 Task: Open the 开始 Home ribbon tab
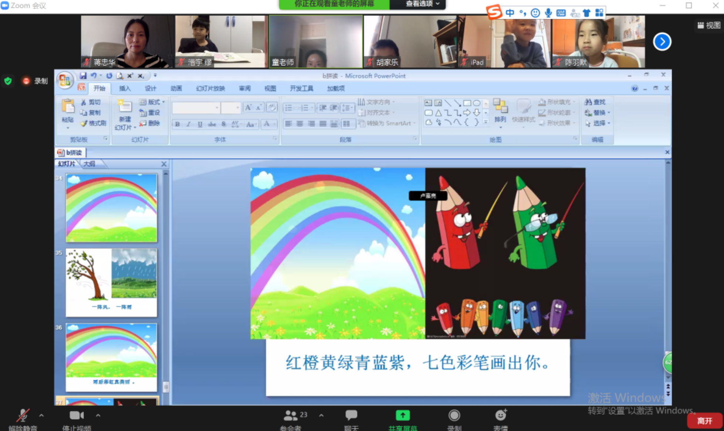99,88
